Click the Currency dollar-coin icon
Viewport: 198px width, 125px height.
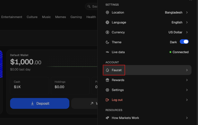[x=107, y=32]
